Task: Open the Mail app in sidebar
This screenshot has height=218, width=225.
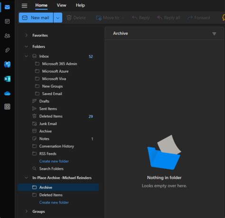Action: 7,7
